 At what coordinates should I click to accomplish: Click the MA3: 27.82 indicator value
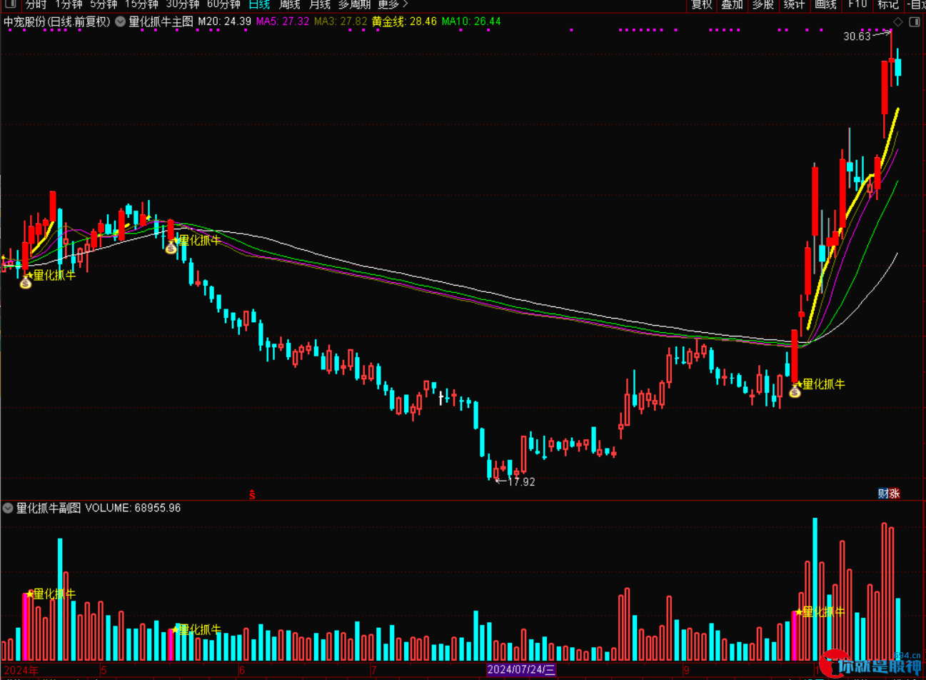pos(341,22)
